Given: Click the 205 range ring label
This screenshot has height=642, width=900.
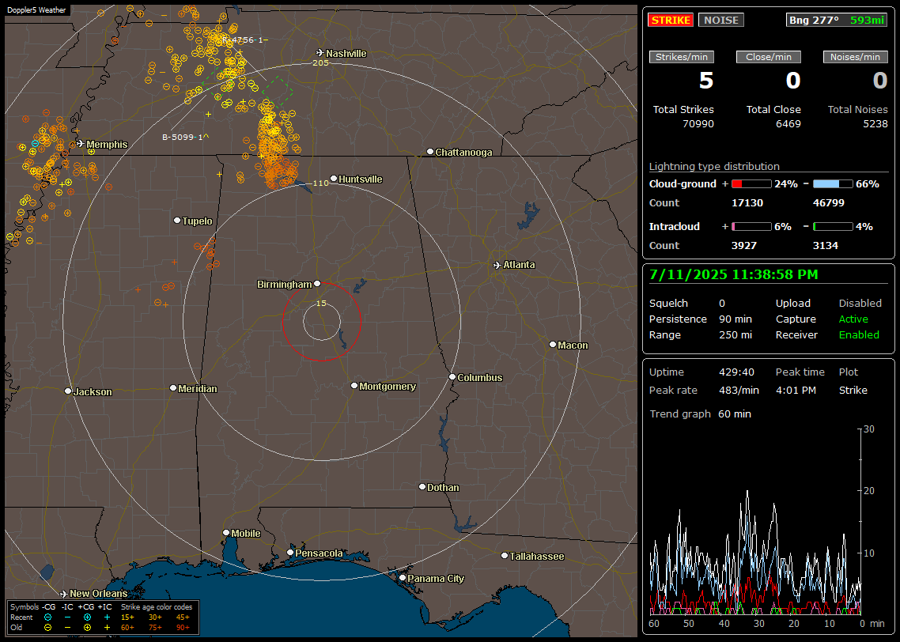Looking at the screenshot, I should tap(320, 62).
